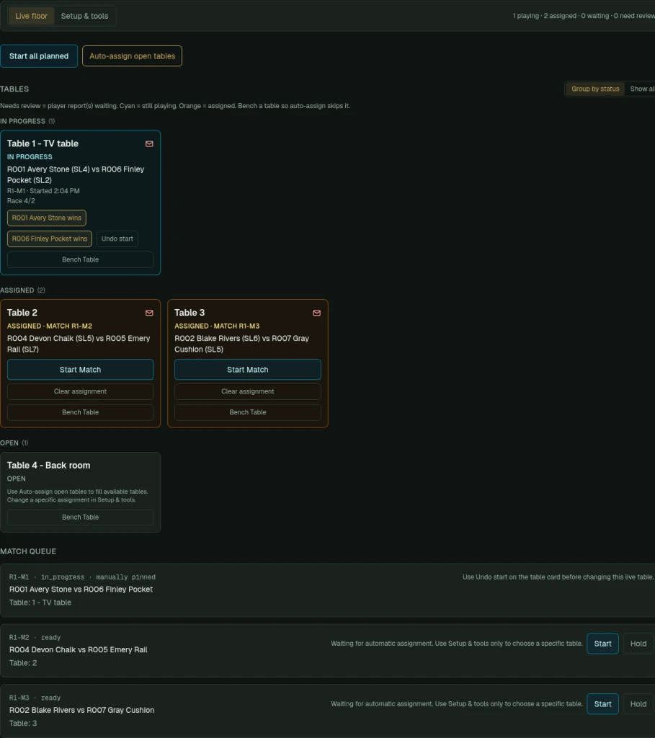655x738 pixels.
Task: Hold queued match R1-M2
Action: [x=638, y=644]
